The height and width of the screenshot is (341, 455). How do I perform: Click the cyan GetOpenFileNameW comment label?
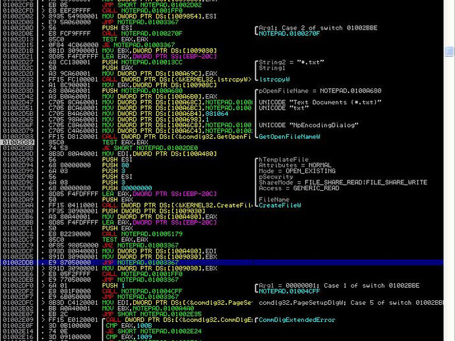pos(289,137)
